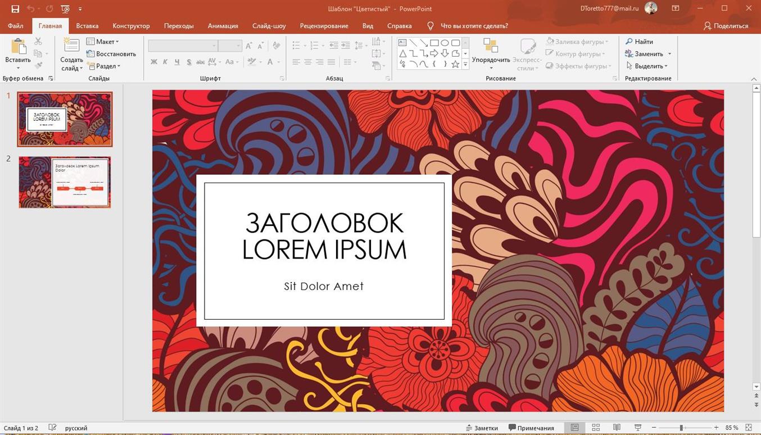Open the Paste (Вставить) dropdown arrow
This screenshot has height=435, width=761.
pos(18,68)
